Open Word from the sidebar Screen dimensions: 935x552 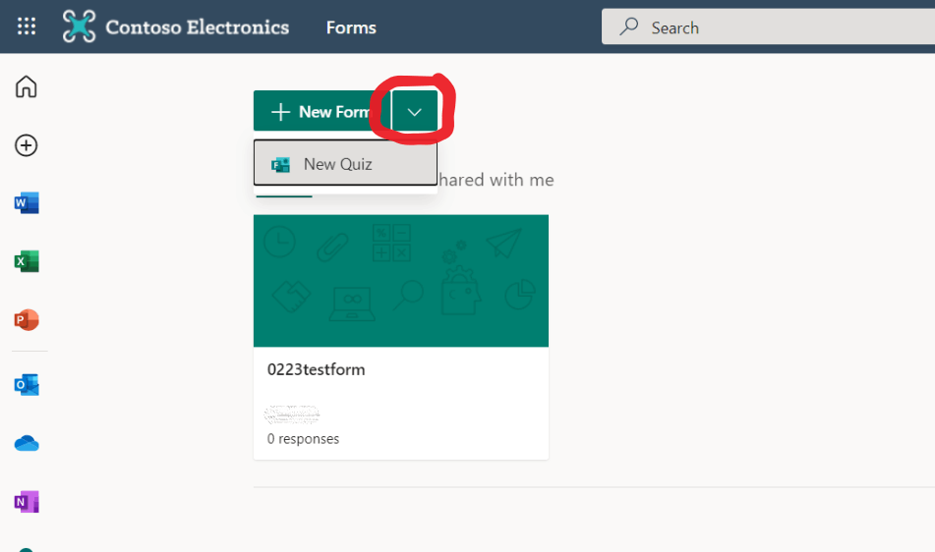click(27, 203)
